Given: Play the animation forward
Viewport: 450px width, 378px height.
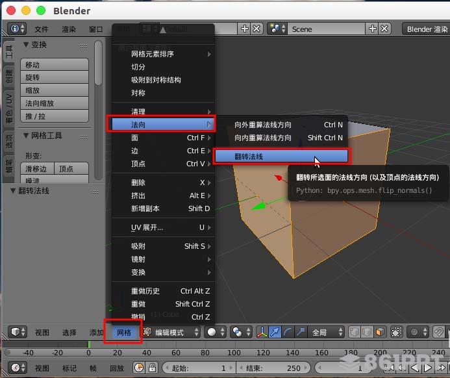Looking at the screenshot, I should (427, 368).
